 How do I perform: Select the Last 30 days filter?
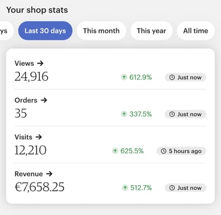(x=45, y=31)
